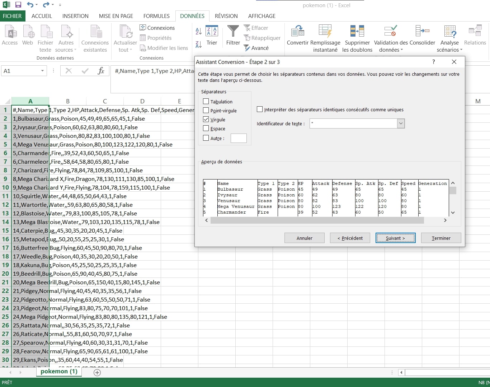Expand Validation des données dropdown
The height and width of the screenshot is (387, 490).
[401, 50]
